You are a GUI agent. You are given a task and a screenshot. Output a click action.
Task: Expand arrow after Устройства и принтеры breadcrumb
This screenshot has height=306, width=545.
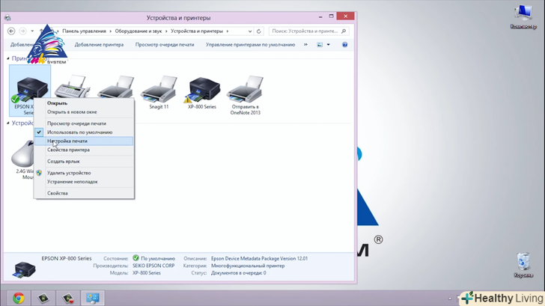(x=228, y=31)
